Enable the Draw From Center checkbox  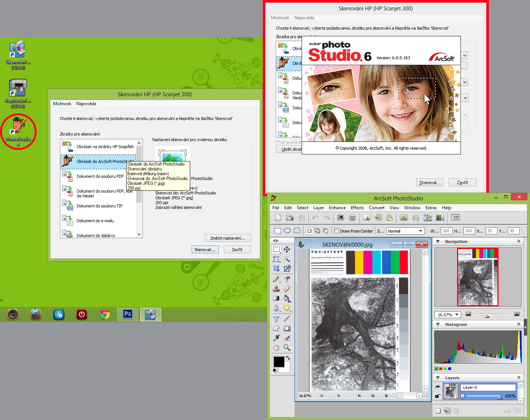(x=336, y=231)
